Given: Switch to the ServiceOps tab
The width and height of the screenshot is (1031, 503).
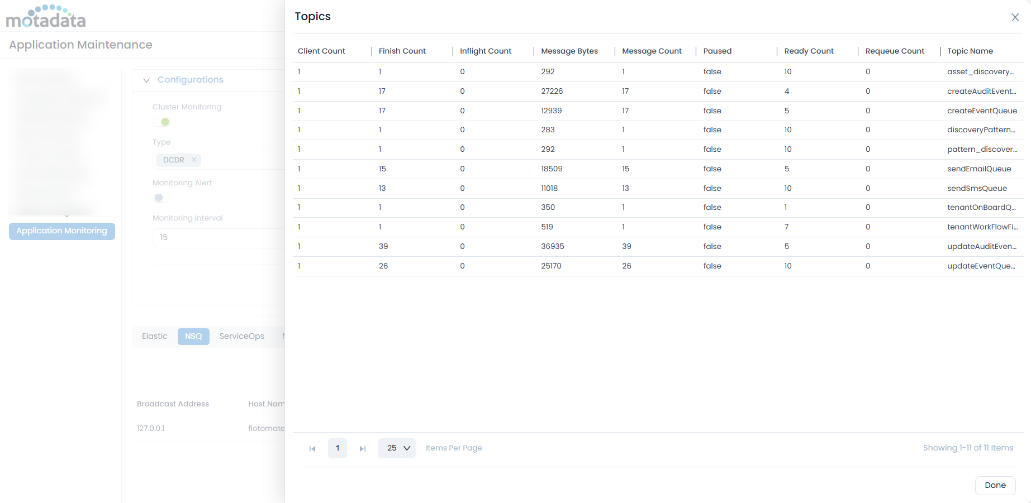Looking at the screenshot, I should coord(241,336).
